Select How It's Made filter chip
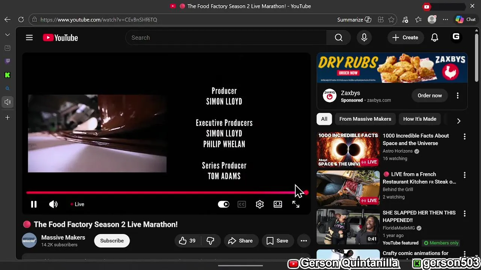 coord(420,119)
